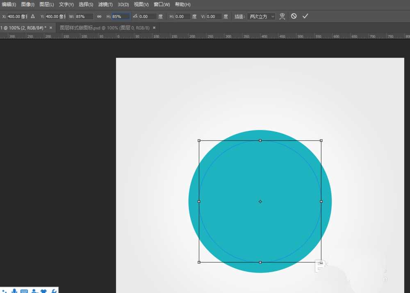Viewport: 410px width, 293px height.
Task: Click the microphone icon in IME bar
Action: (x=14, y=291)
